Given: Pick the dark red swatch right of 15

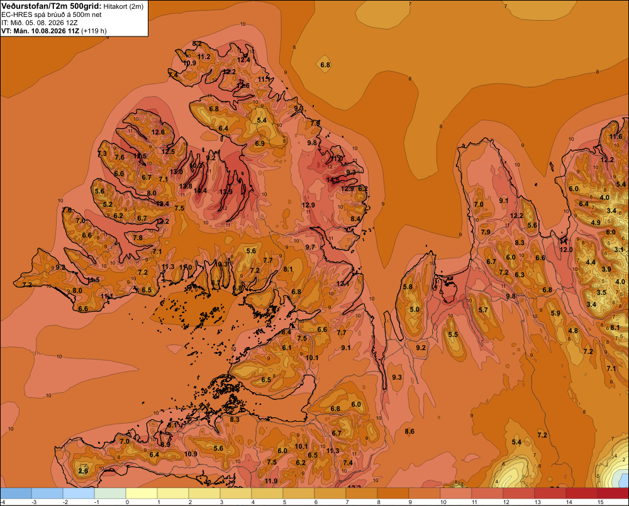Looking at the screenshot, I should click(613, 493).
